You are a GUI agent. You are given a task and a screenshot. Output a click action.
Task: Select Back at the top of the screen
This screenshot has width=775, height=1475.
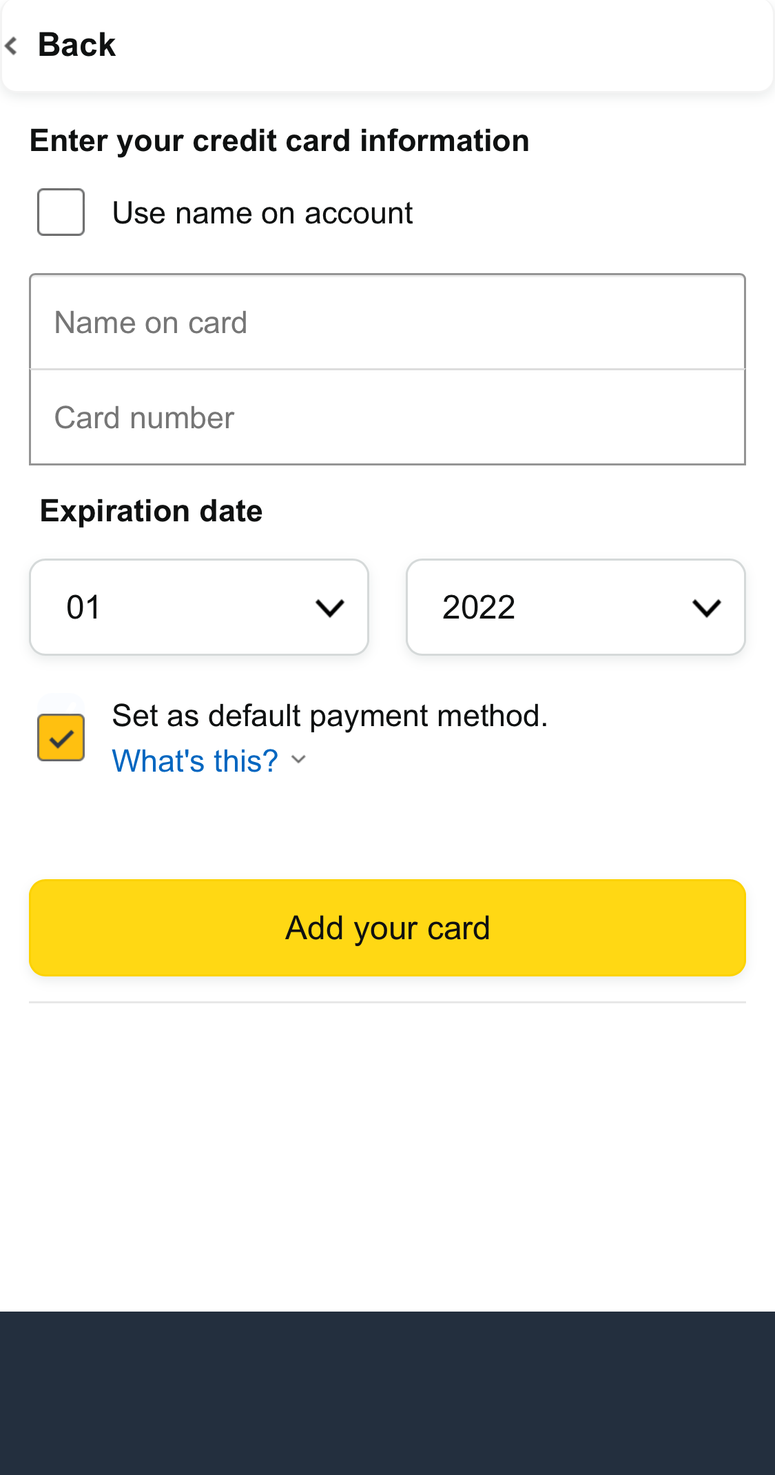[77, 44]
